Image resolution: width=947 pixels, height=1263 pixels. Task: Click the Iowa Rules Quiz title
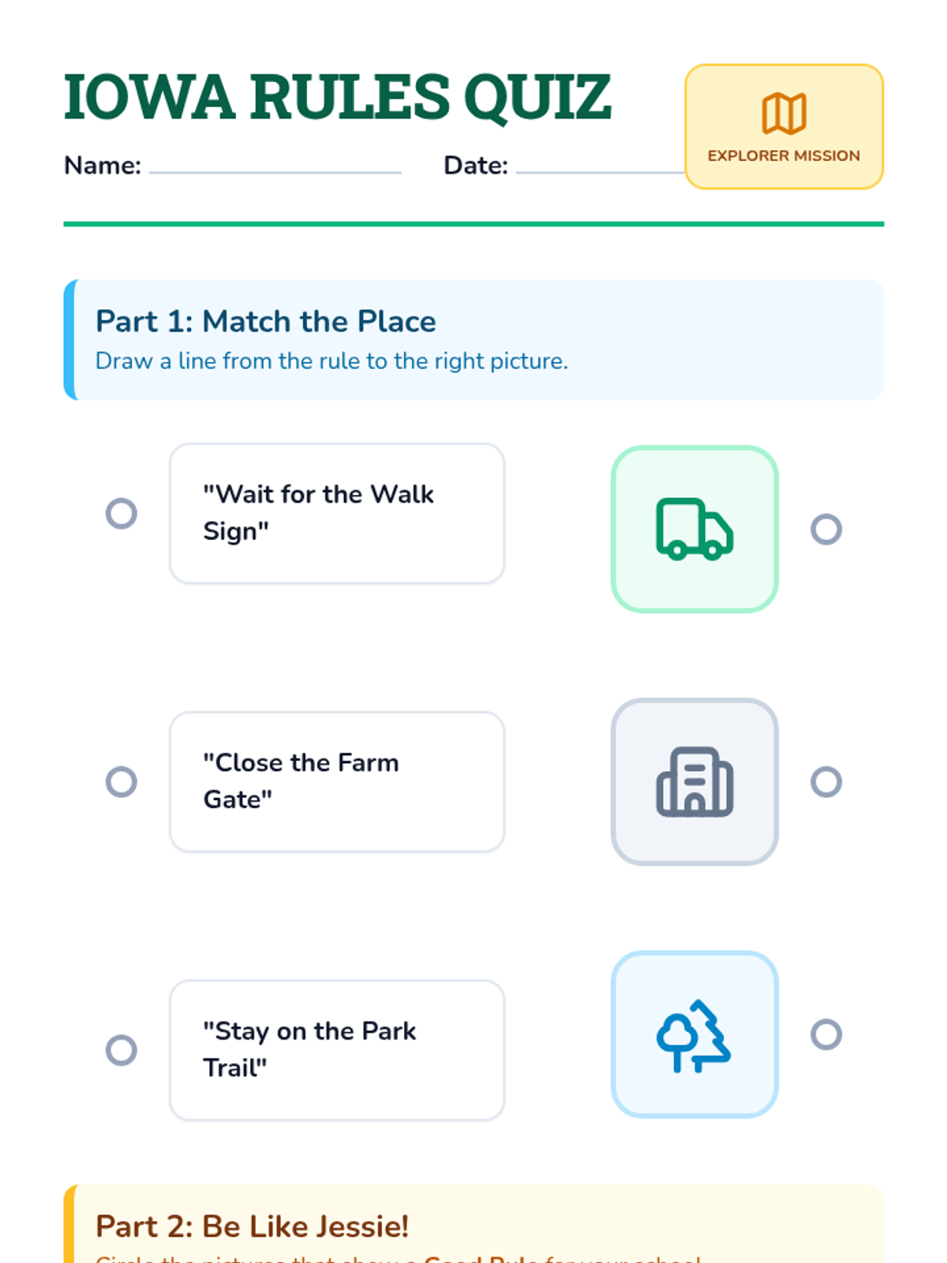coord(337,97)
